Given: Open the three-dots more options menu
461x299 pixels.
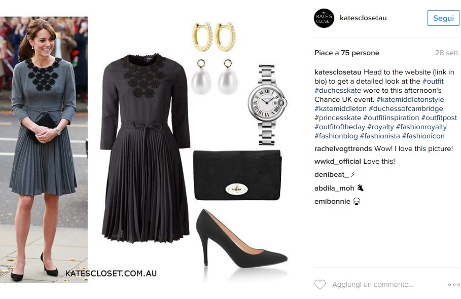Looking at the screenshot, I should point(454,285).
